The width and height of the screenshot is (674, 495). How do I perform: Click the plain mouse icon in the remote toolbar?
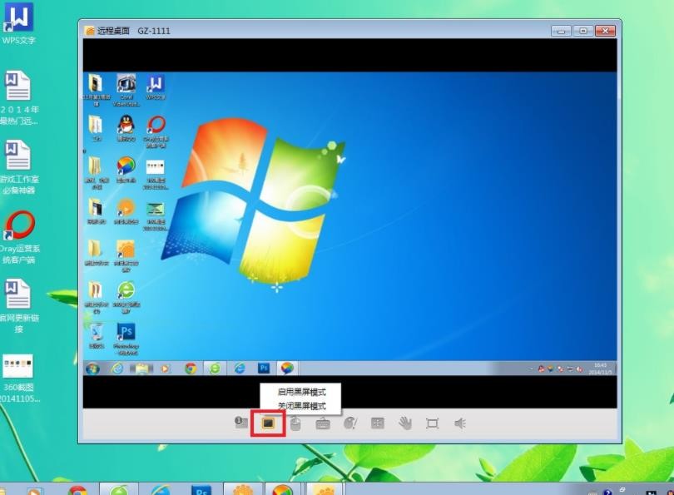tap(295, 423)
